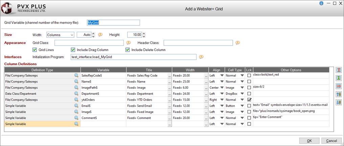Screen dimensions: 344x146
Task: Focus the Grid Variable MyGrid field
Action: click(113, 22)
